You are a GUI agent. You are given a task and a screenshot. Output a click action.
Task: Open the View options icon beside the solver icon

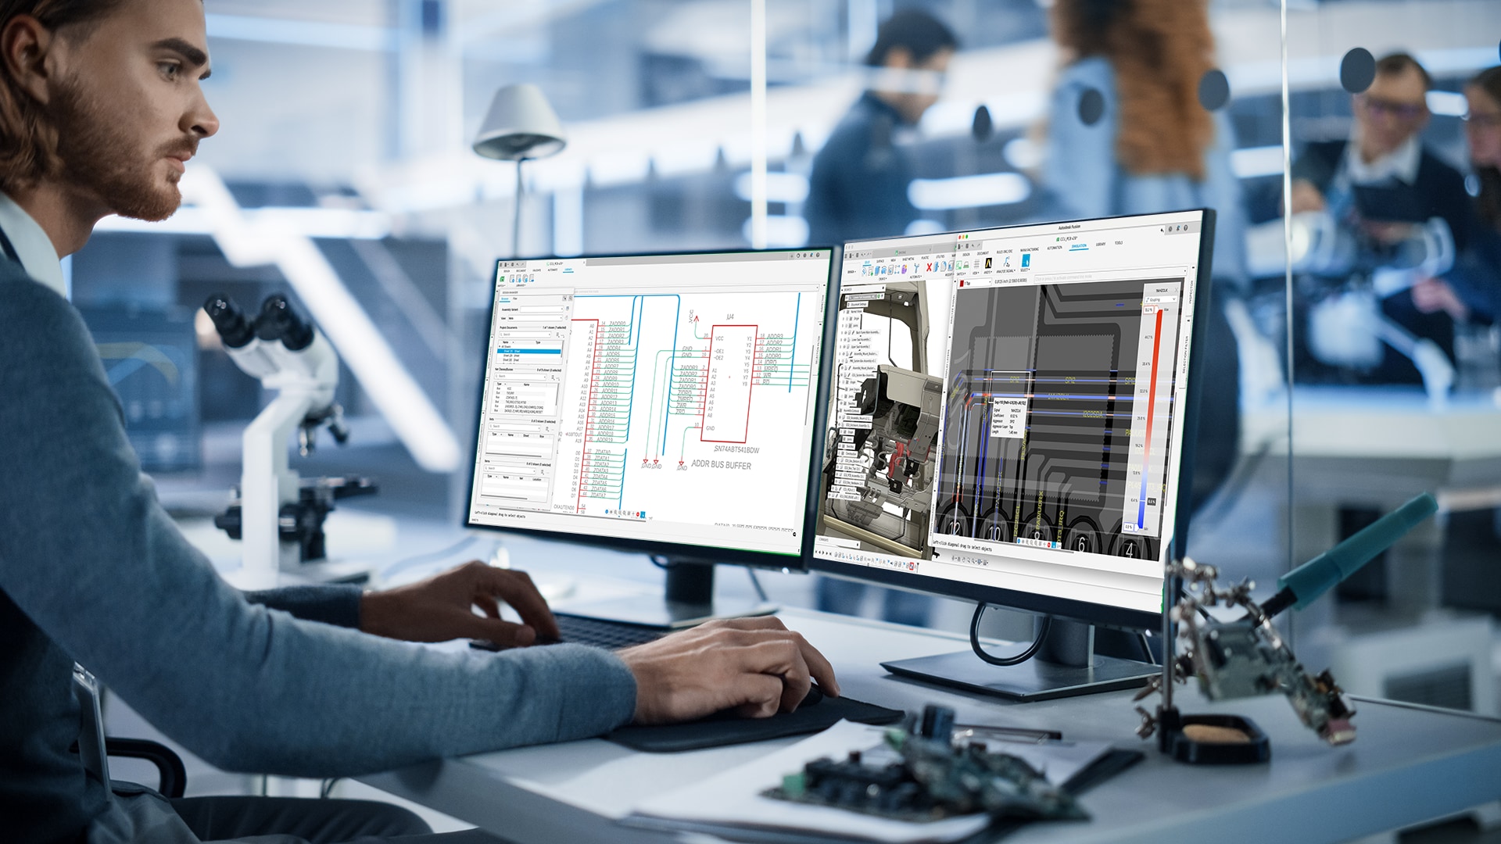pos(976,265)
